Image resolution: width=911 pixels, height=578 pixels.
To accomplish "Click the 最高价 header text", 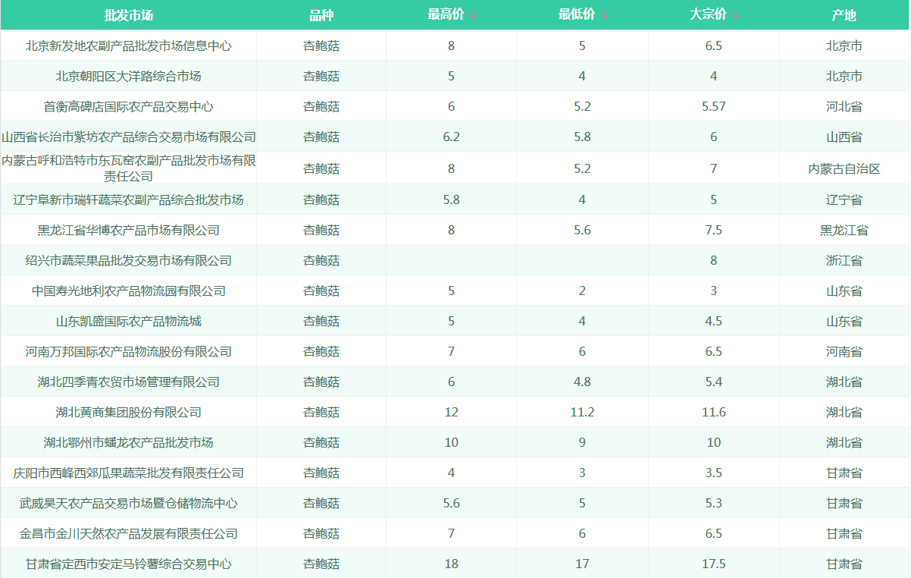I will [446, 15].
